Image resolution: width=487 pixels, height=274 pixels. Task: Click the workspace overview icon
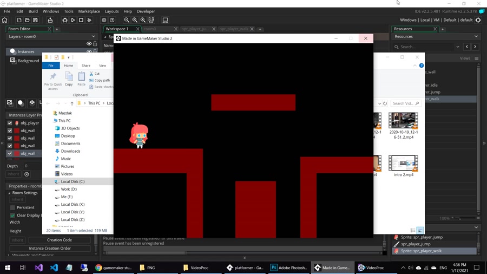[x=152, y=20]
